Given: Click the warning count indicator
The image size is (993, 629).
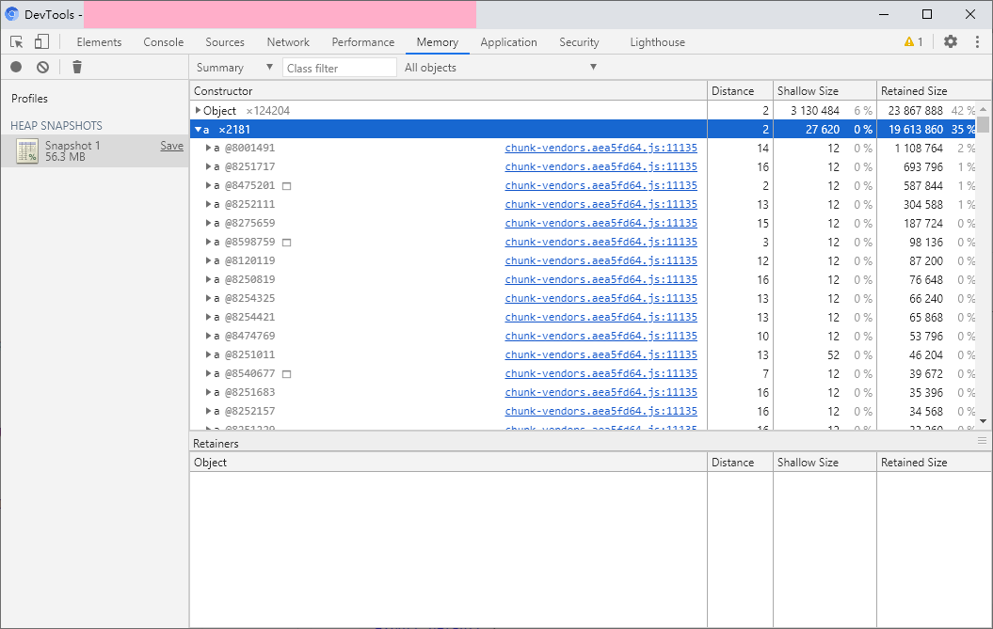Looking at the screenshot, I should [913, 42].
